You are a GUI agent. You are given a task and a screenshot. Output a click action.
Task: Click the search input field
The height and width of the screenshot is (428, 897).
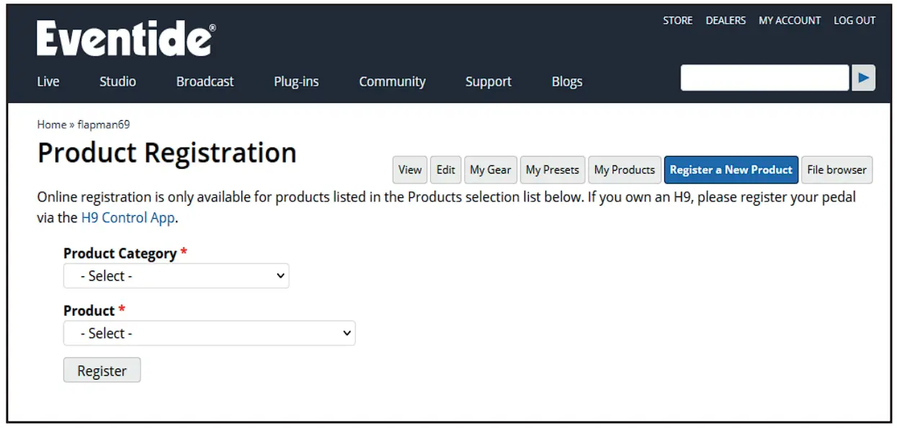pyautogui.click(x=764, y=78)
